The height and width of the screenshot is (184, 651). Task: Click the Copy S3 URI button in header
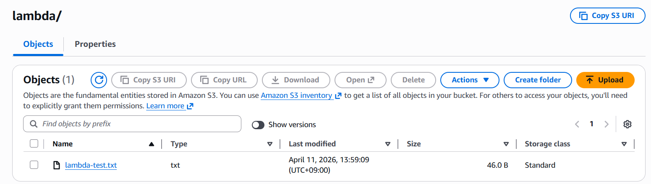tap(607, 15)
